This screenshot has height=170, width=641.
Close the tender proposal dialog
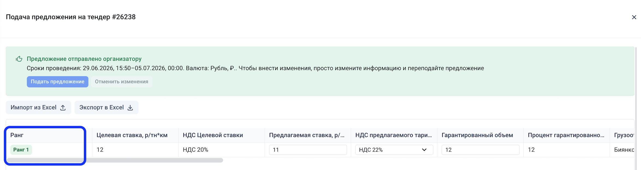(x=634, y=17)
